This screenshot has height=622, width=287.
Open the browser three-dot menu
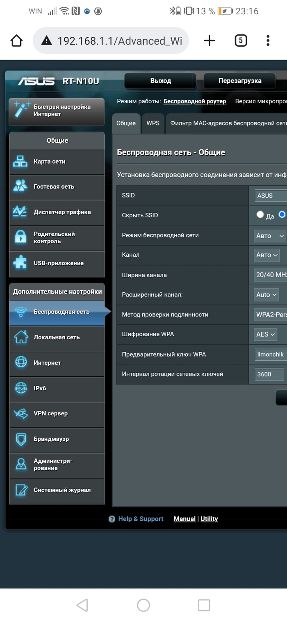tap(268, 40)
